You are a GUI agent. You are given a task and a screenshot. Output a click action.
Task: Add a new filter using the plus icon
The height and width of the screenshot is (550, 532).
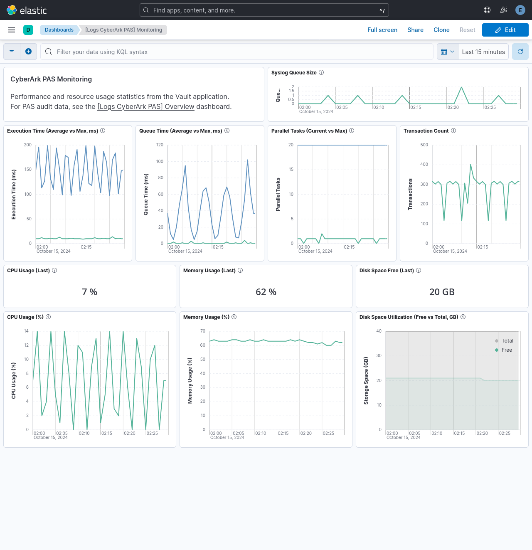pyautogui.click(x=28, y=51)
